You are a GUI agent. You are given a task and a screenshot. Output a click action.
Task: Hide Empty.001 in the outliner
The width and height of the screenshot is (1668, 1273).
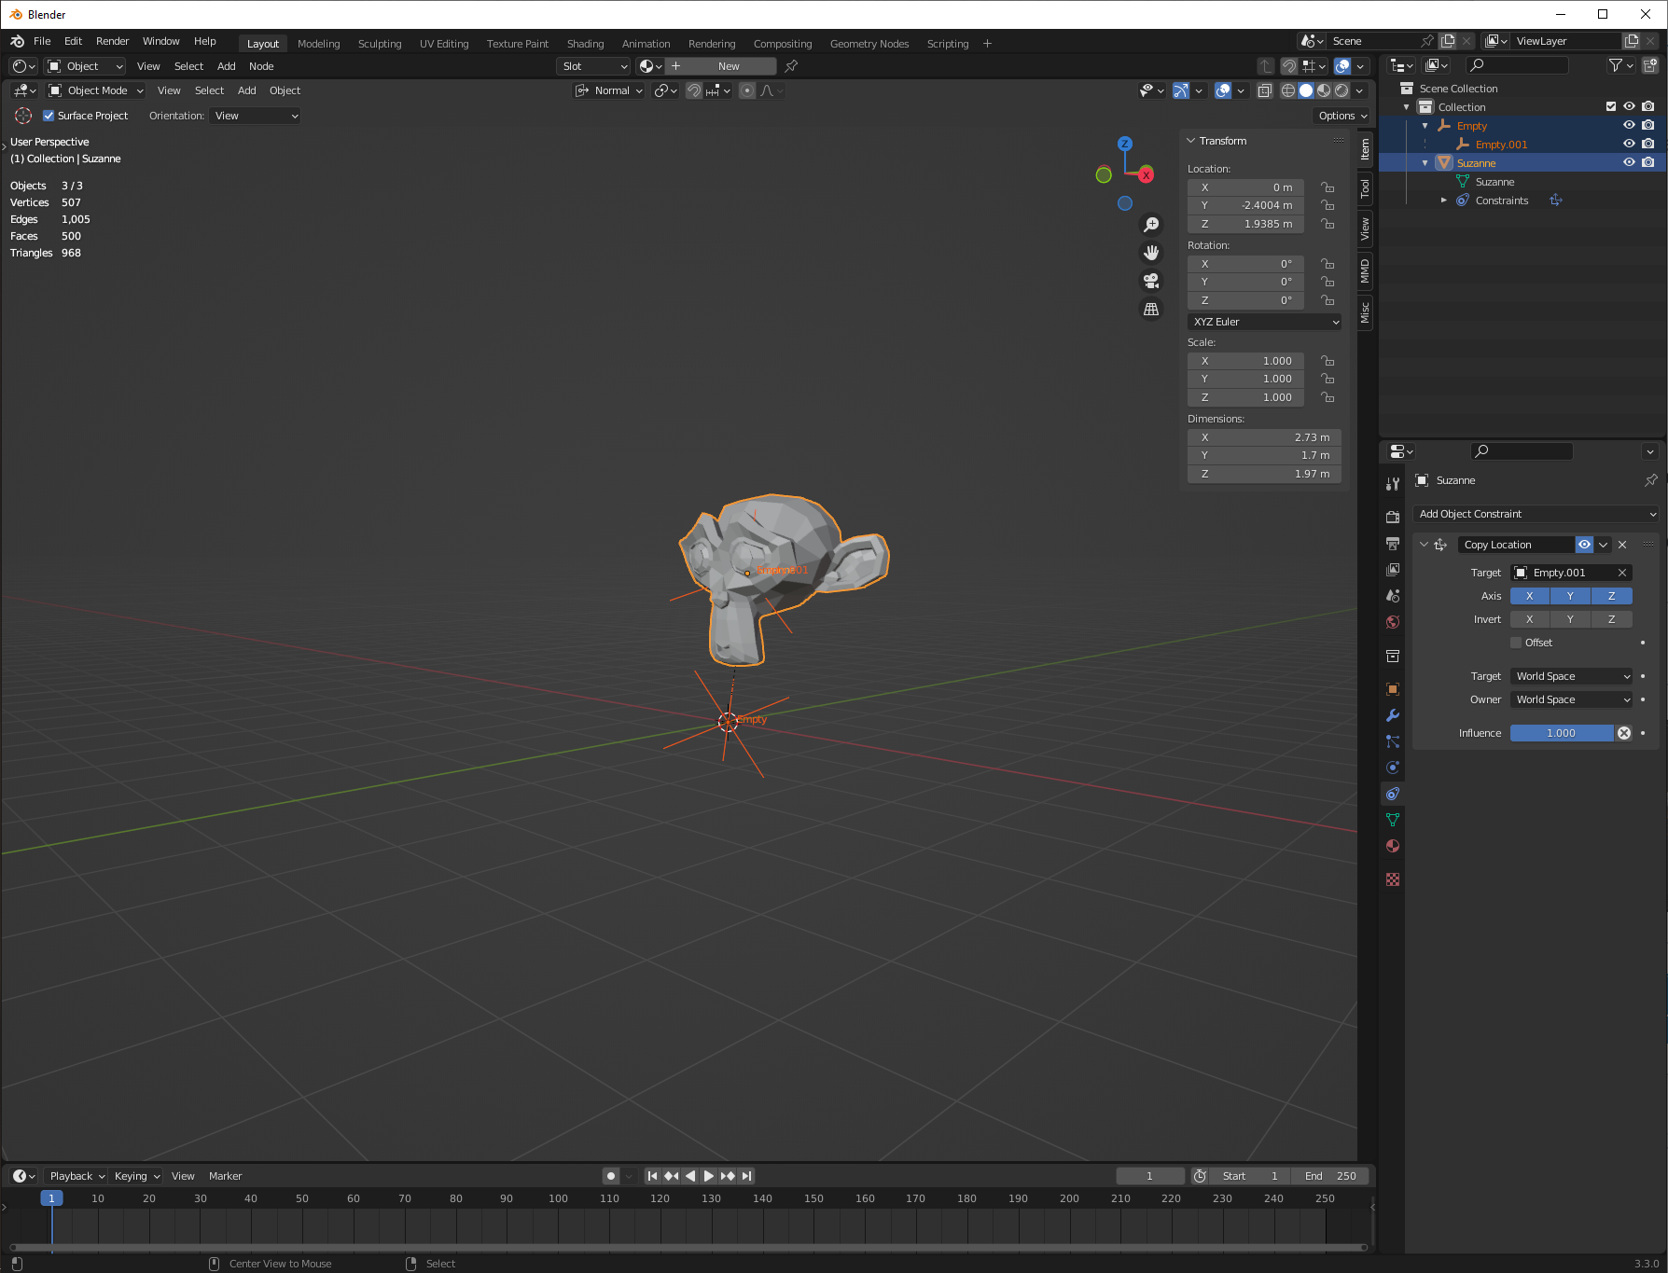[x=1629, y=144]
